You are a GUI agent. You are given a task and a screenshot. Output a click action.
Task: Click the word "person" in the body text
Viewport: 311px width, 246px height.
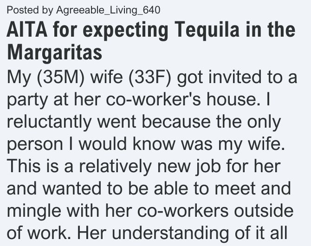[35, 145]
